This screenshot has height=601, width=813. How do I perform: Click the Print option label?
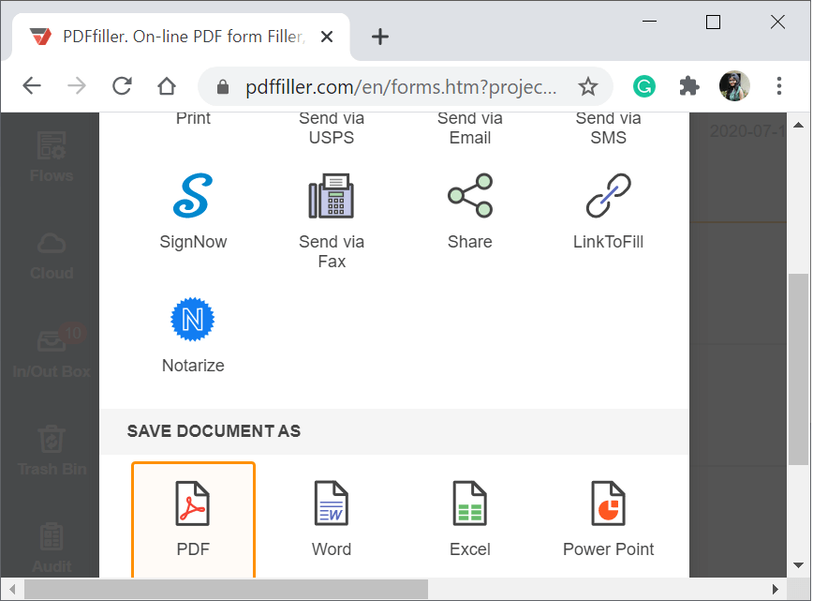coord(193,119)
